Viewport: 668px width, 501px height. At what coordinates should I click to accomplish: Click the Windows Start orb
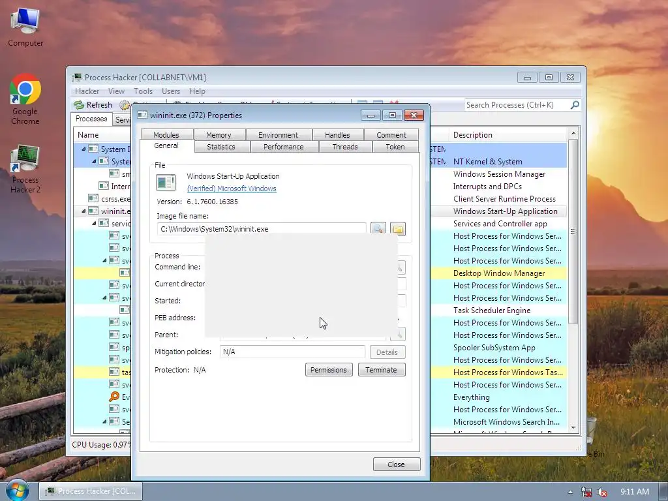[x=17, y=491]
